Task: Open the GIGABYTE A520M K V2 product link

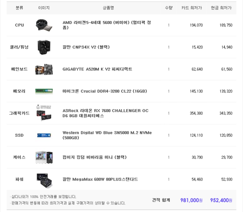Action: (x=97, y=69)
